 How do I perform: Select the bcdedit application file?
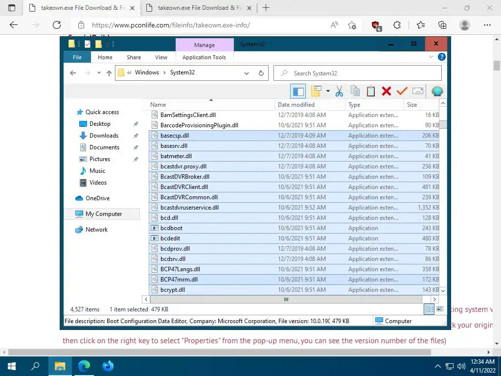click(x=294, y=238)
